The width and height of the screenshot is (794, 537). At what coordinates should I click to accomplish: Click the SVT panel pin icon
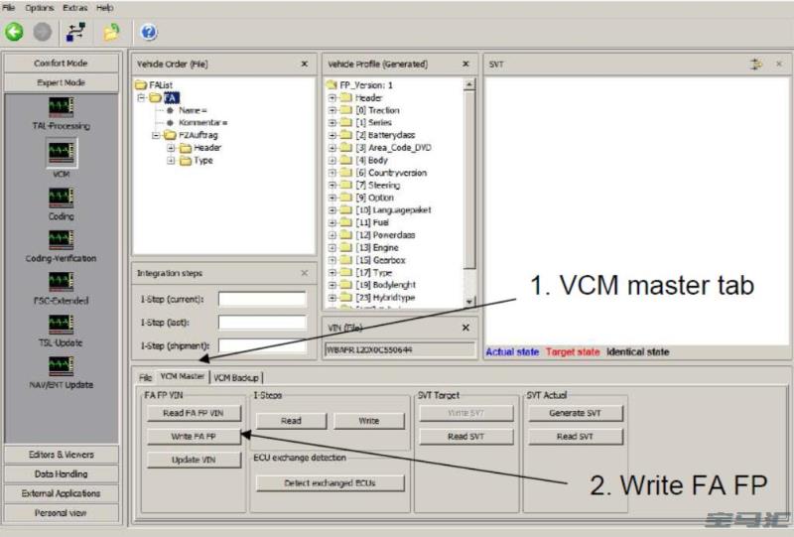(x=756, y=64)
